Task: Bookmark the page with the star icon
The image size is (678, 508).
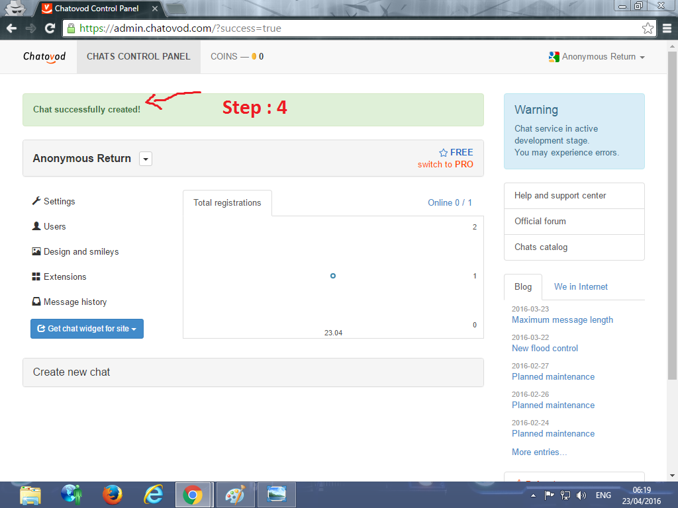Action: pyautogui.click(x=648, y=28)
